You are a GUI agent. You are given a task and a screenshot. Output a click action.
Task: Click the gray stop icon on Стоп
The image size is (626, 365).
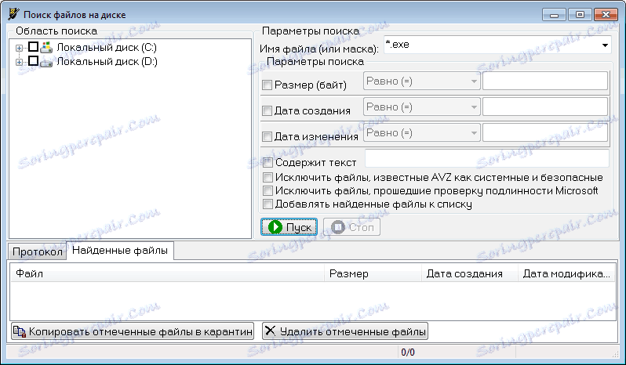338,227
